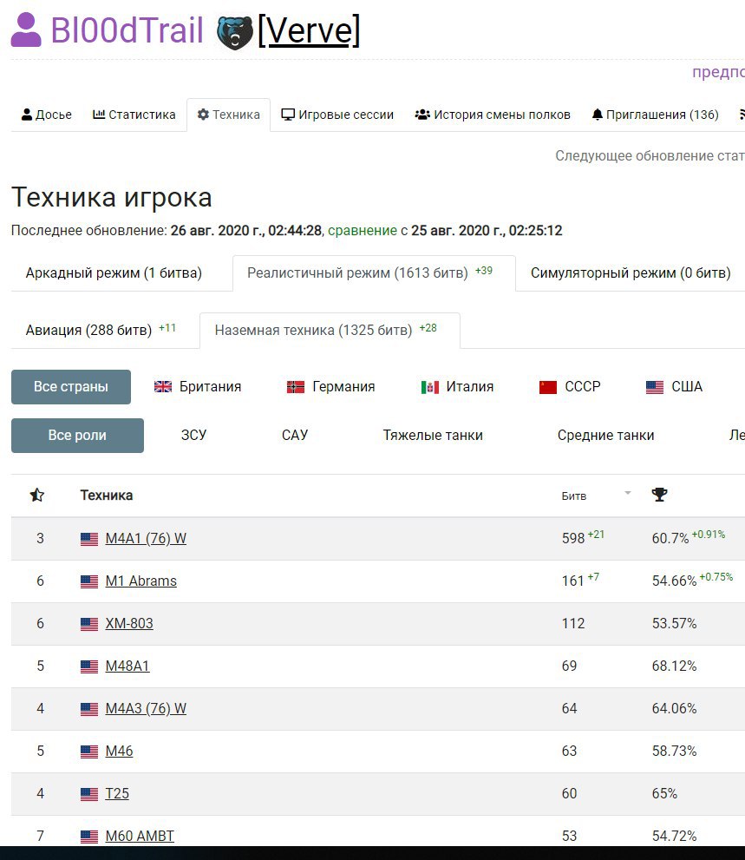Click the green сравнение link
The image size is (745, 860).
[x=363, y=230]
